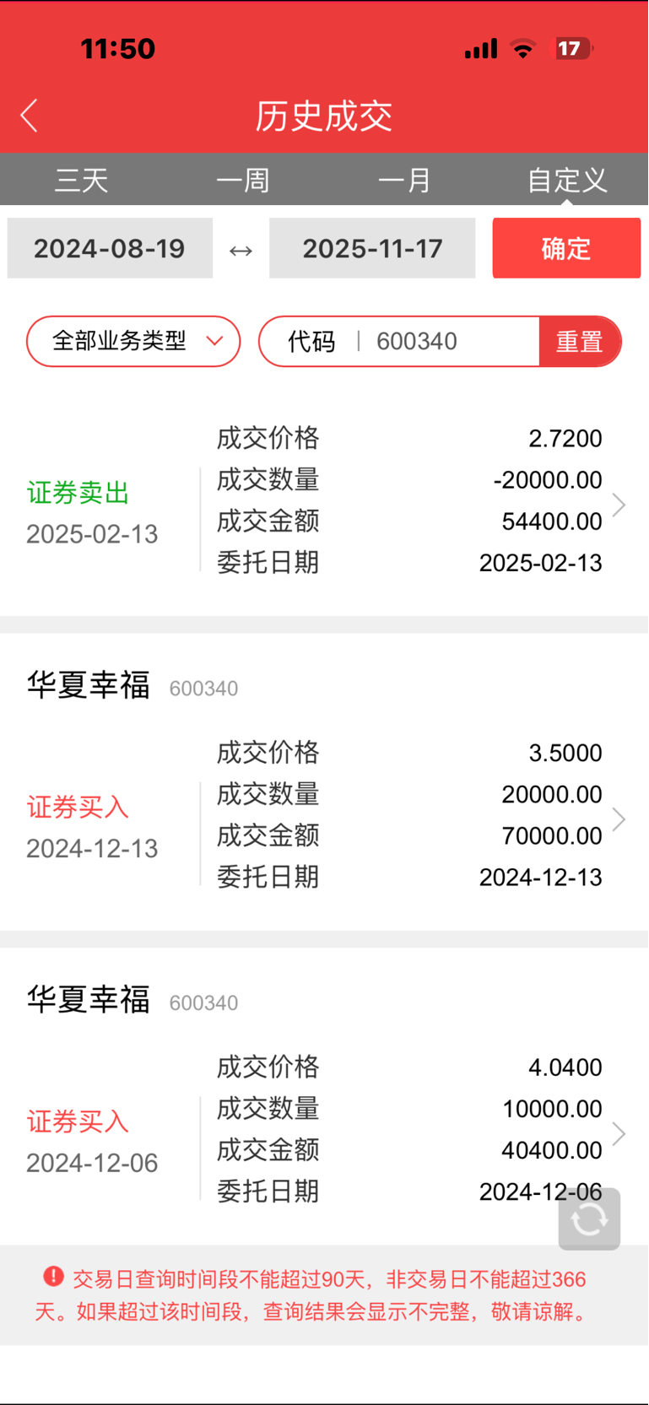Open details arrow for 2024-12-13 buy record
Viewport: 649px width, 1405px height.
(x=619, y=819)
